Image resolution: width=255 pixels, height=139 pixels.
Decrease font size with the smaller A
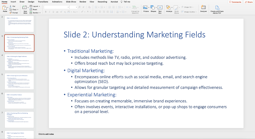coord(83,7)
